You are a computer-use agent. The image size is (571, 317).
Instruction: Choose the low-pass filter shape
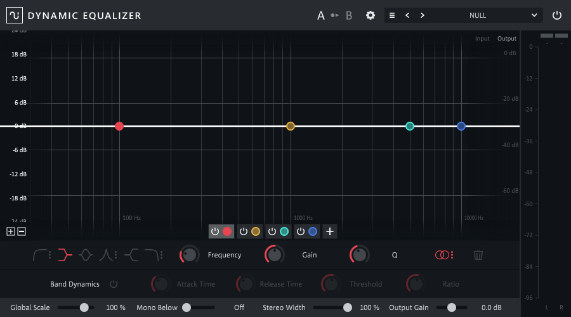point(152,255)
